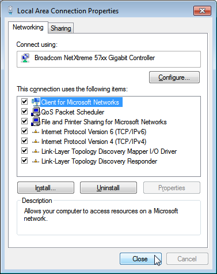Click the Client for Microsoft Networks icon
This screenshot has width=217, height=274.
point(36,102)
